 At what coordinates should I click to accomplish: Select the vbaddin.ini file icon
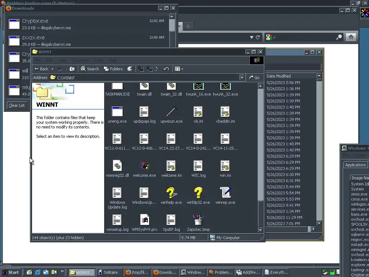click(225, 111)
